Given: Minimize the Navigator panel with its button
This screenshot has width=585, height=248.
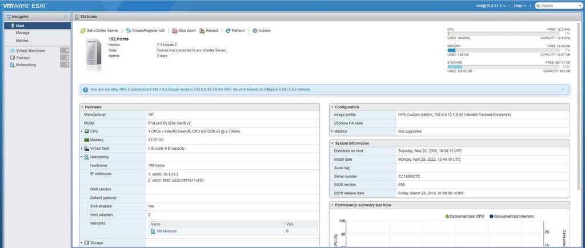Looking at the screenshot, I should pos(66,17).
